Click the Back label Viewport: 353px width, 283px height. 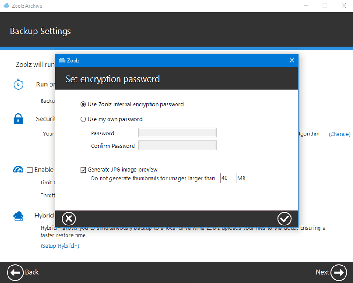[32, 272]
